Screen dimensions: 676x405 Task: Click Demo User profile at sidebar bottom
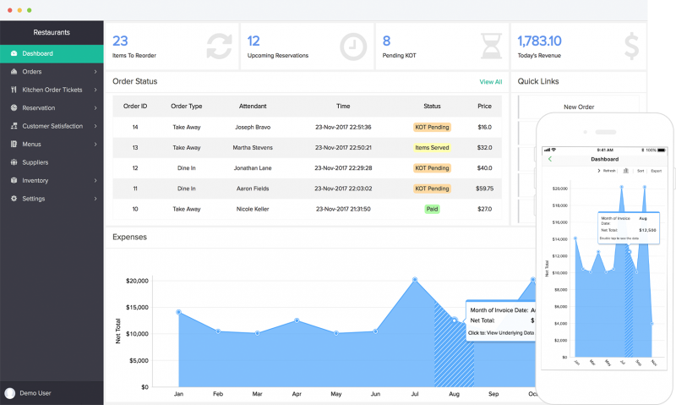[34, 393]
